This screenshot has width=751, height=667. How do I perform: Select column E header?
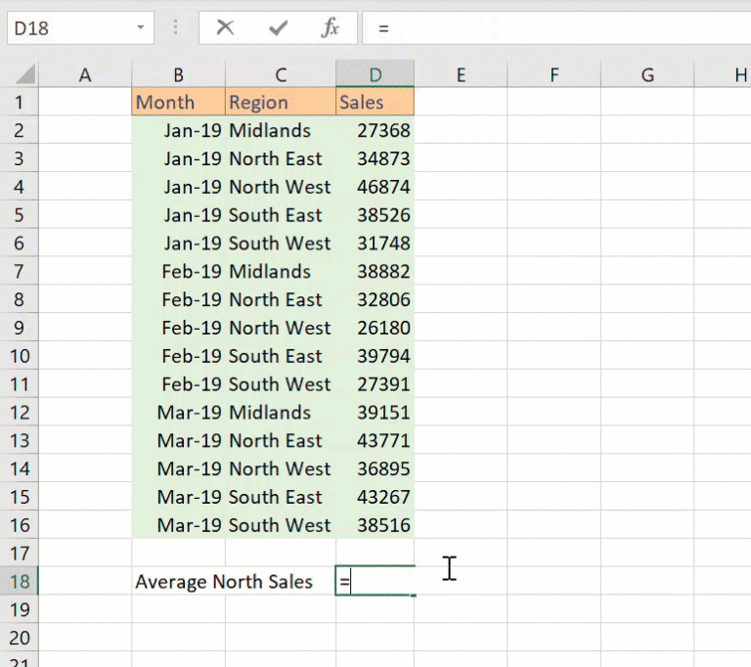pyautogui.click(x=461, y=74)
